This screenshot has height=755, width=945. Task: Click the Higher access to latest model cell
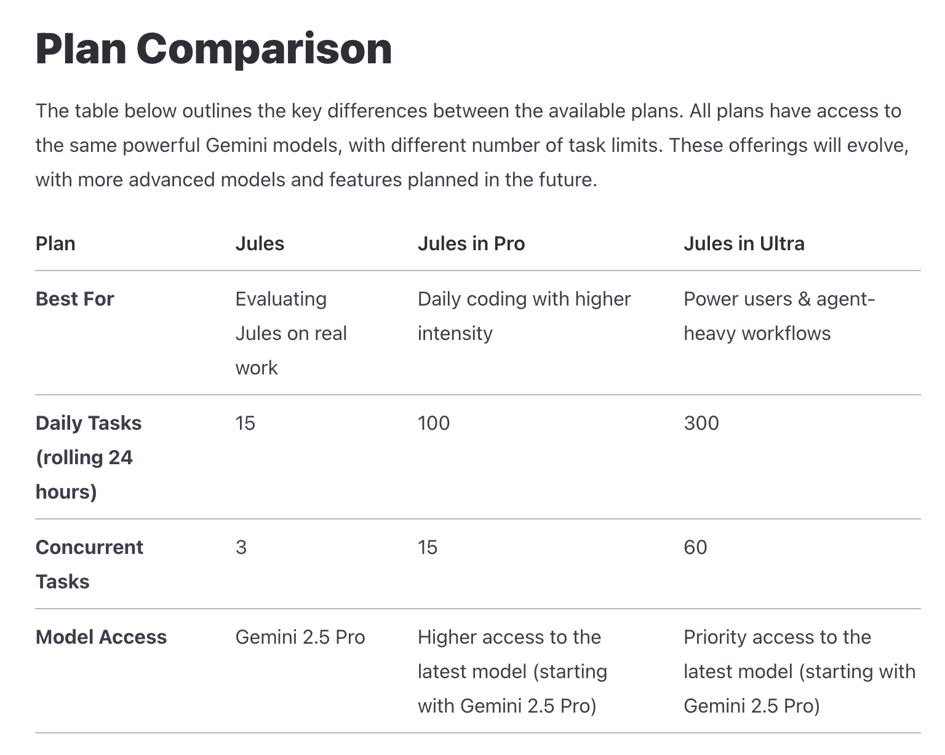coord(512,671)
